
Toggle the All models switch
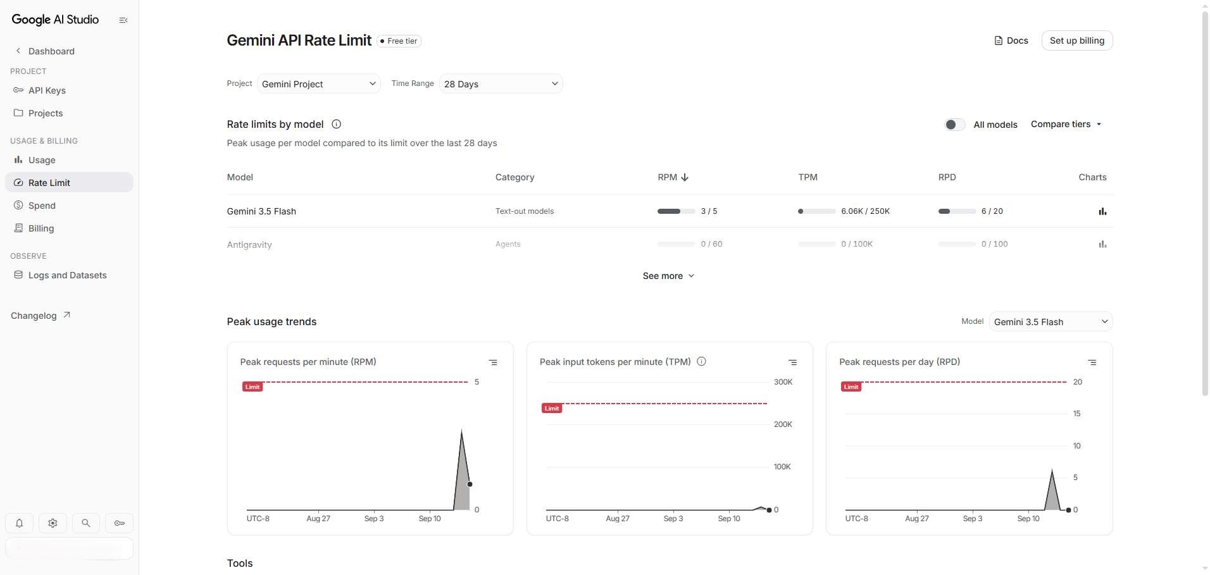tap(955, 125)
